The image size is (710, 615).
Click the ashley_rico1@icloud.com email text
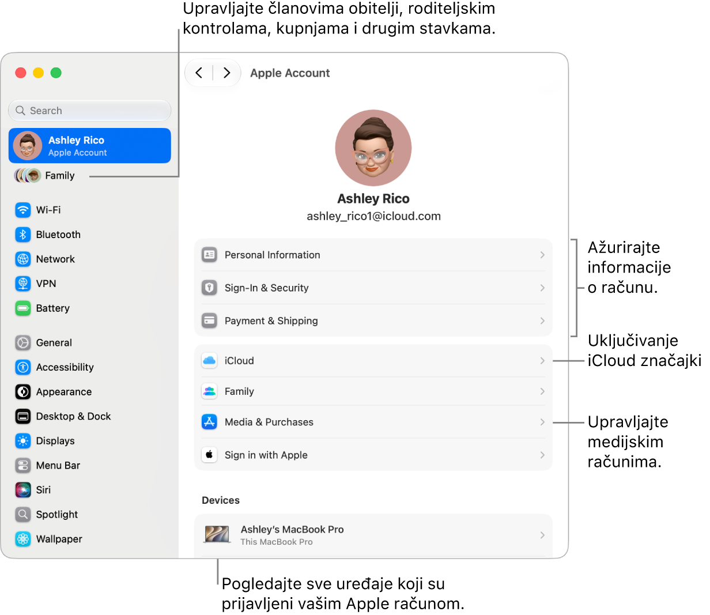coord(373,216)
